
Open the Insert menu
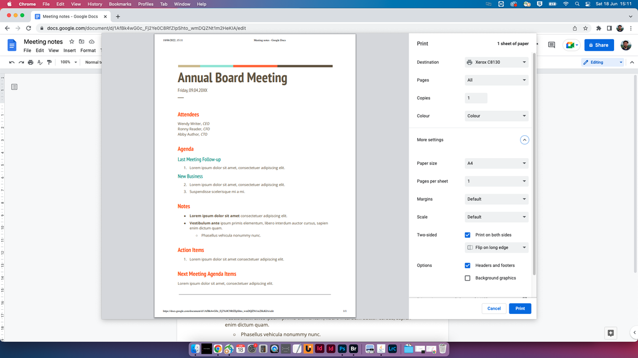pyautogui.click(x=70, y=50)
